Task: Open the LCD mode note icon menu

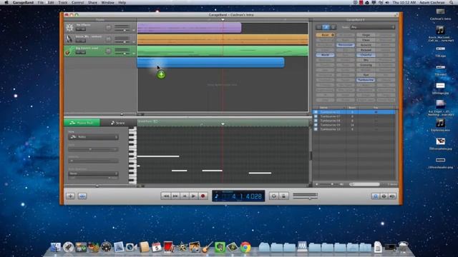Action: click(216, 196)
